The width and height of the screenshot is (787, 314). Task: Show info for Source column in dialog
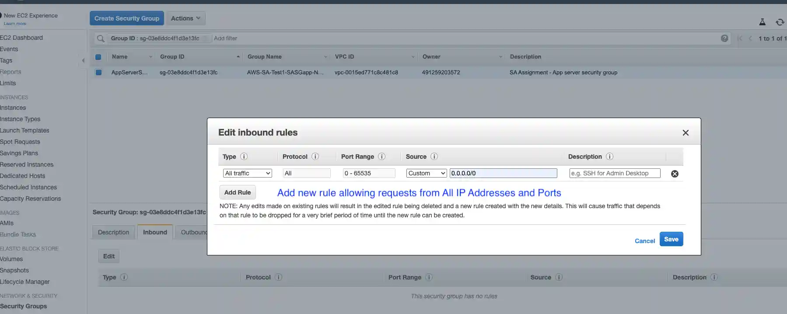pyautogui.click(x=434, y=157)
